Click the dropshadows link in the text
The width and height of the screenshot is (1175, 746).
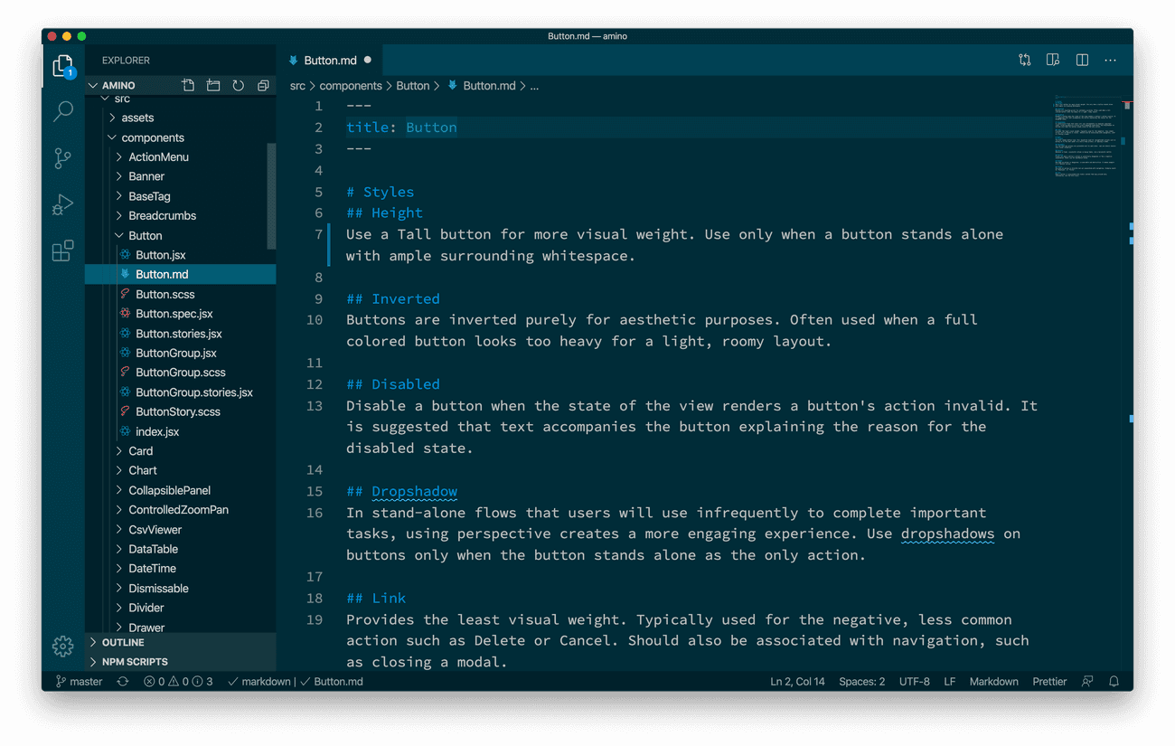(x=947, y=534)
